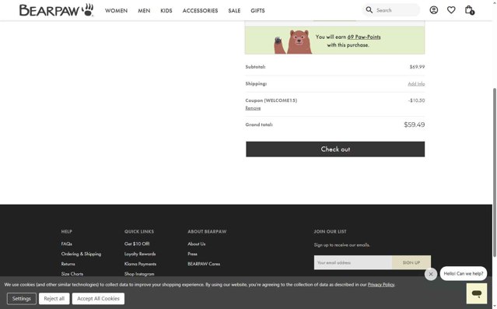Click the 69 Paw-Points link
This screenshot has height=309, width=497.
[x=364, y=37]
